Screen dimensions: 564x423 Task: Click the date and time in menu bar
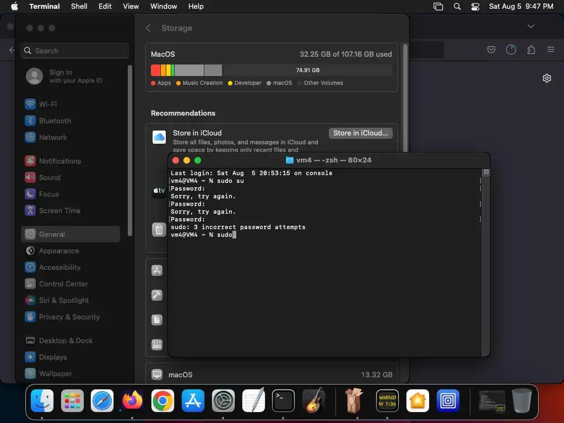tap(521, 7)
